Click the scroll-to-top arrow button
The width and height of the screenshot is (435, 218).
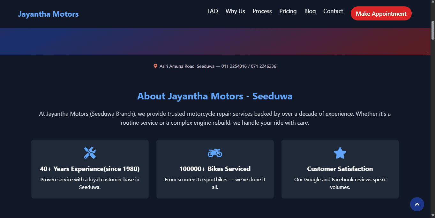[x=417, y=204]
